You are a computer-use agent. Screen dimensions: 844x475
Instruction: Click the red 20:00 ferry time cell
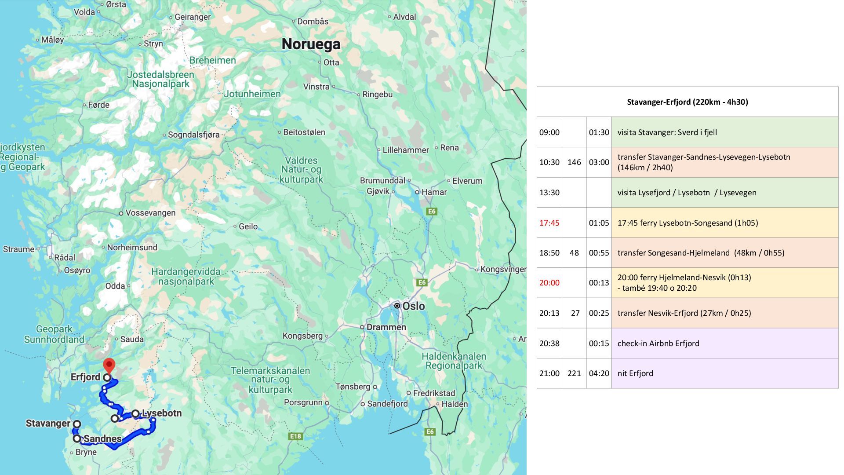[x=549, y=283]
